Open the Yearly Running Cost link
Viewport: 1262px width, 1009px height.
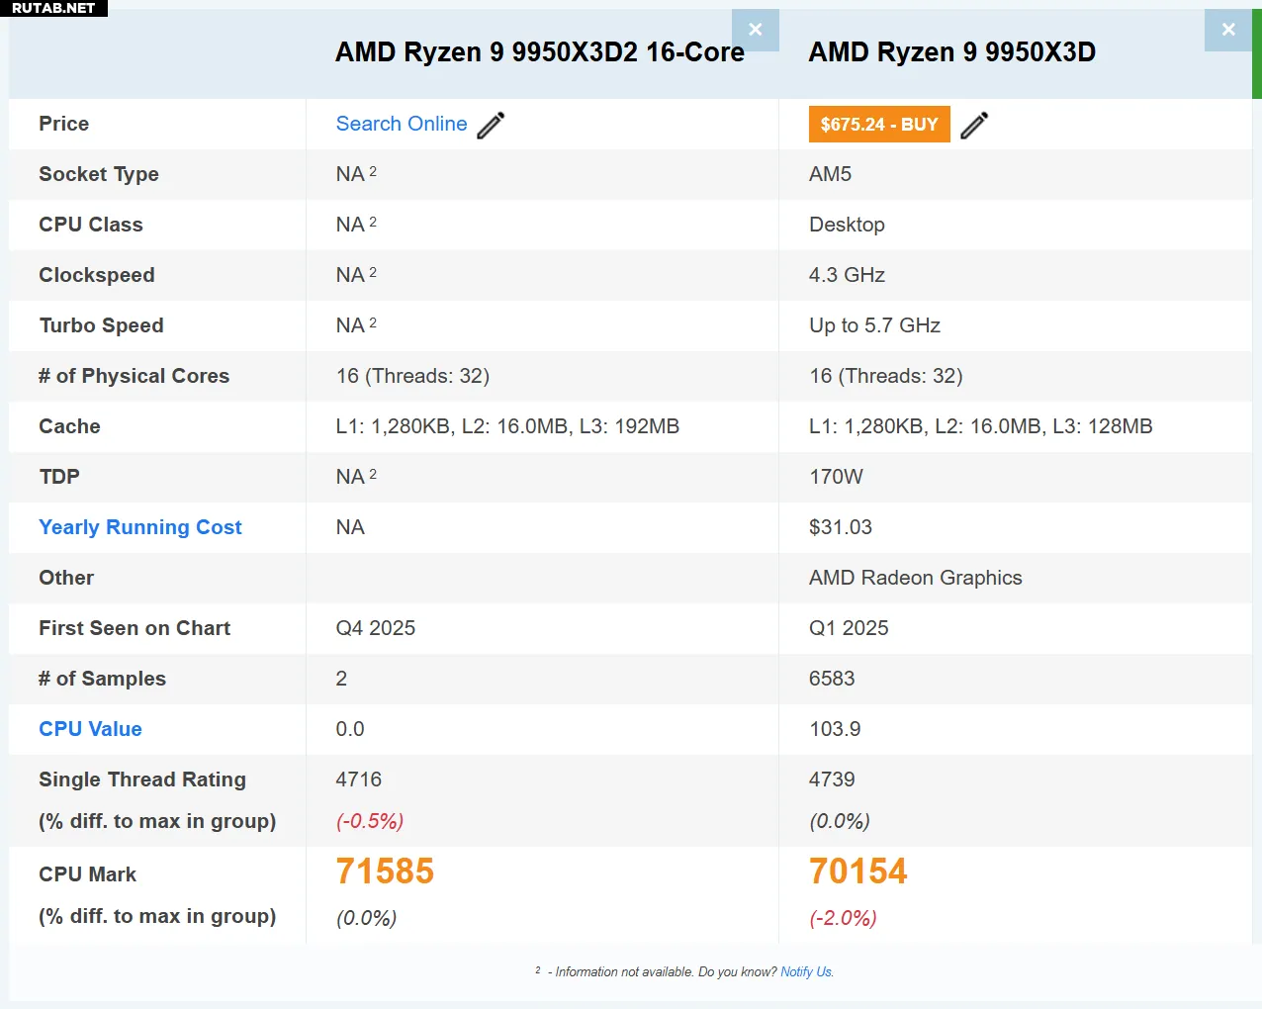[139, 527]
